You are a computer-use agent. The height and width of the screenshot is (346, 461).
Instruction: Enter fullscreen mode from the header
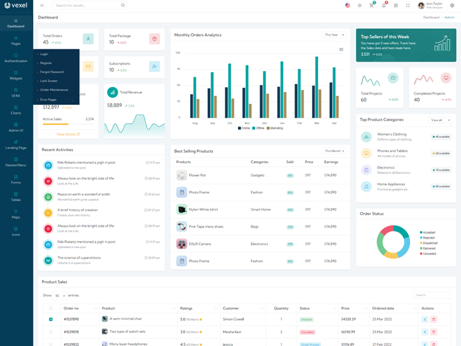[408, 5]
